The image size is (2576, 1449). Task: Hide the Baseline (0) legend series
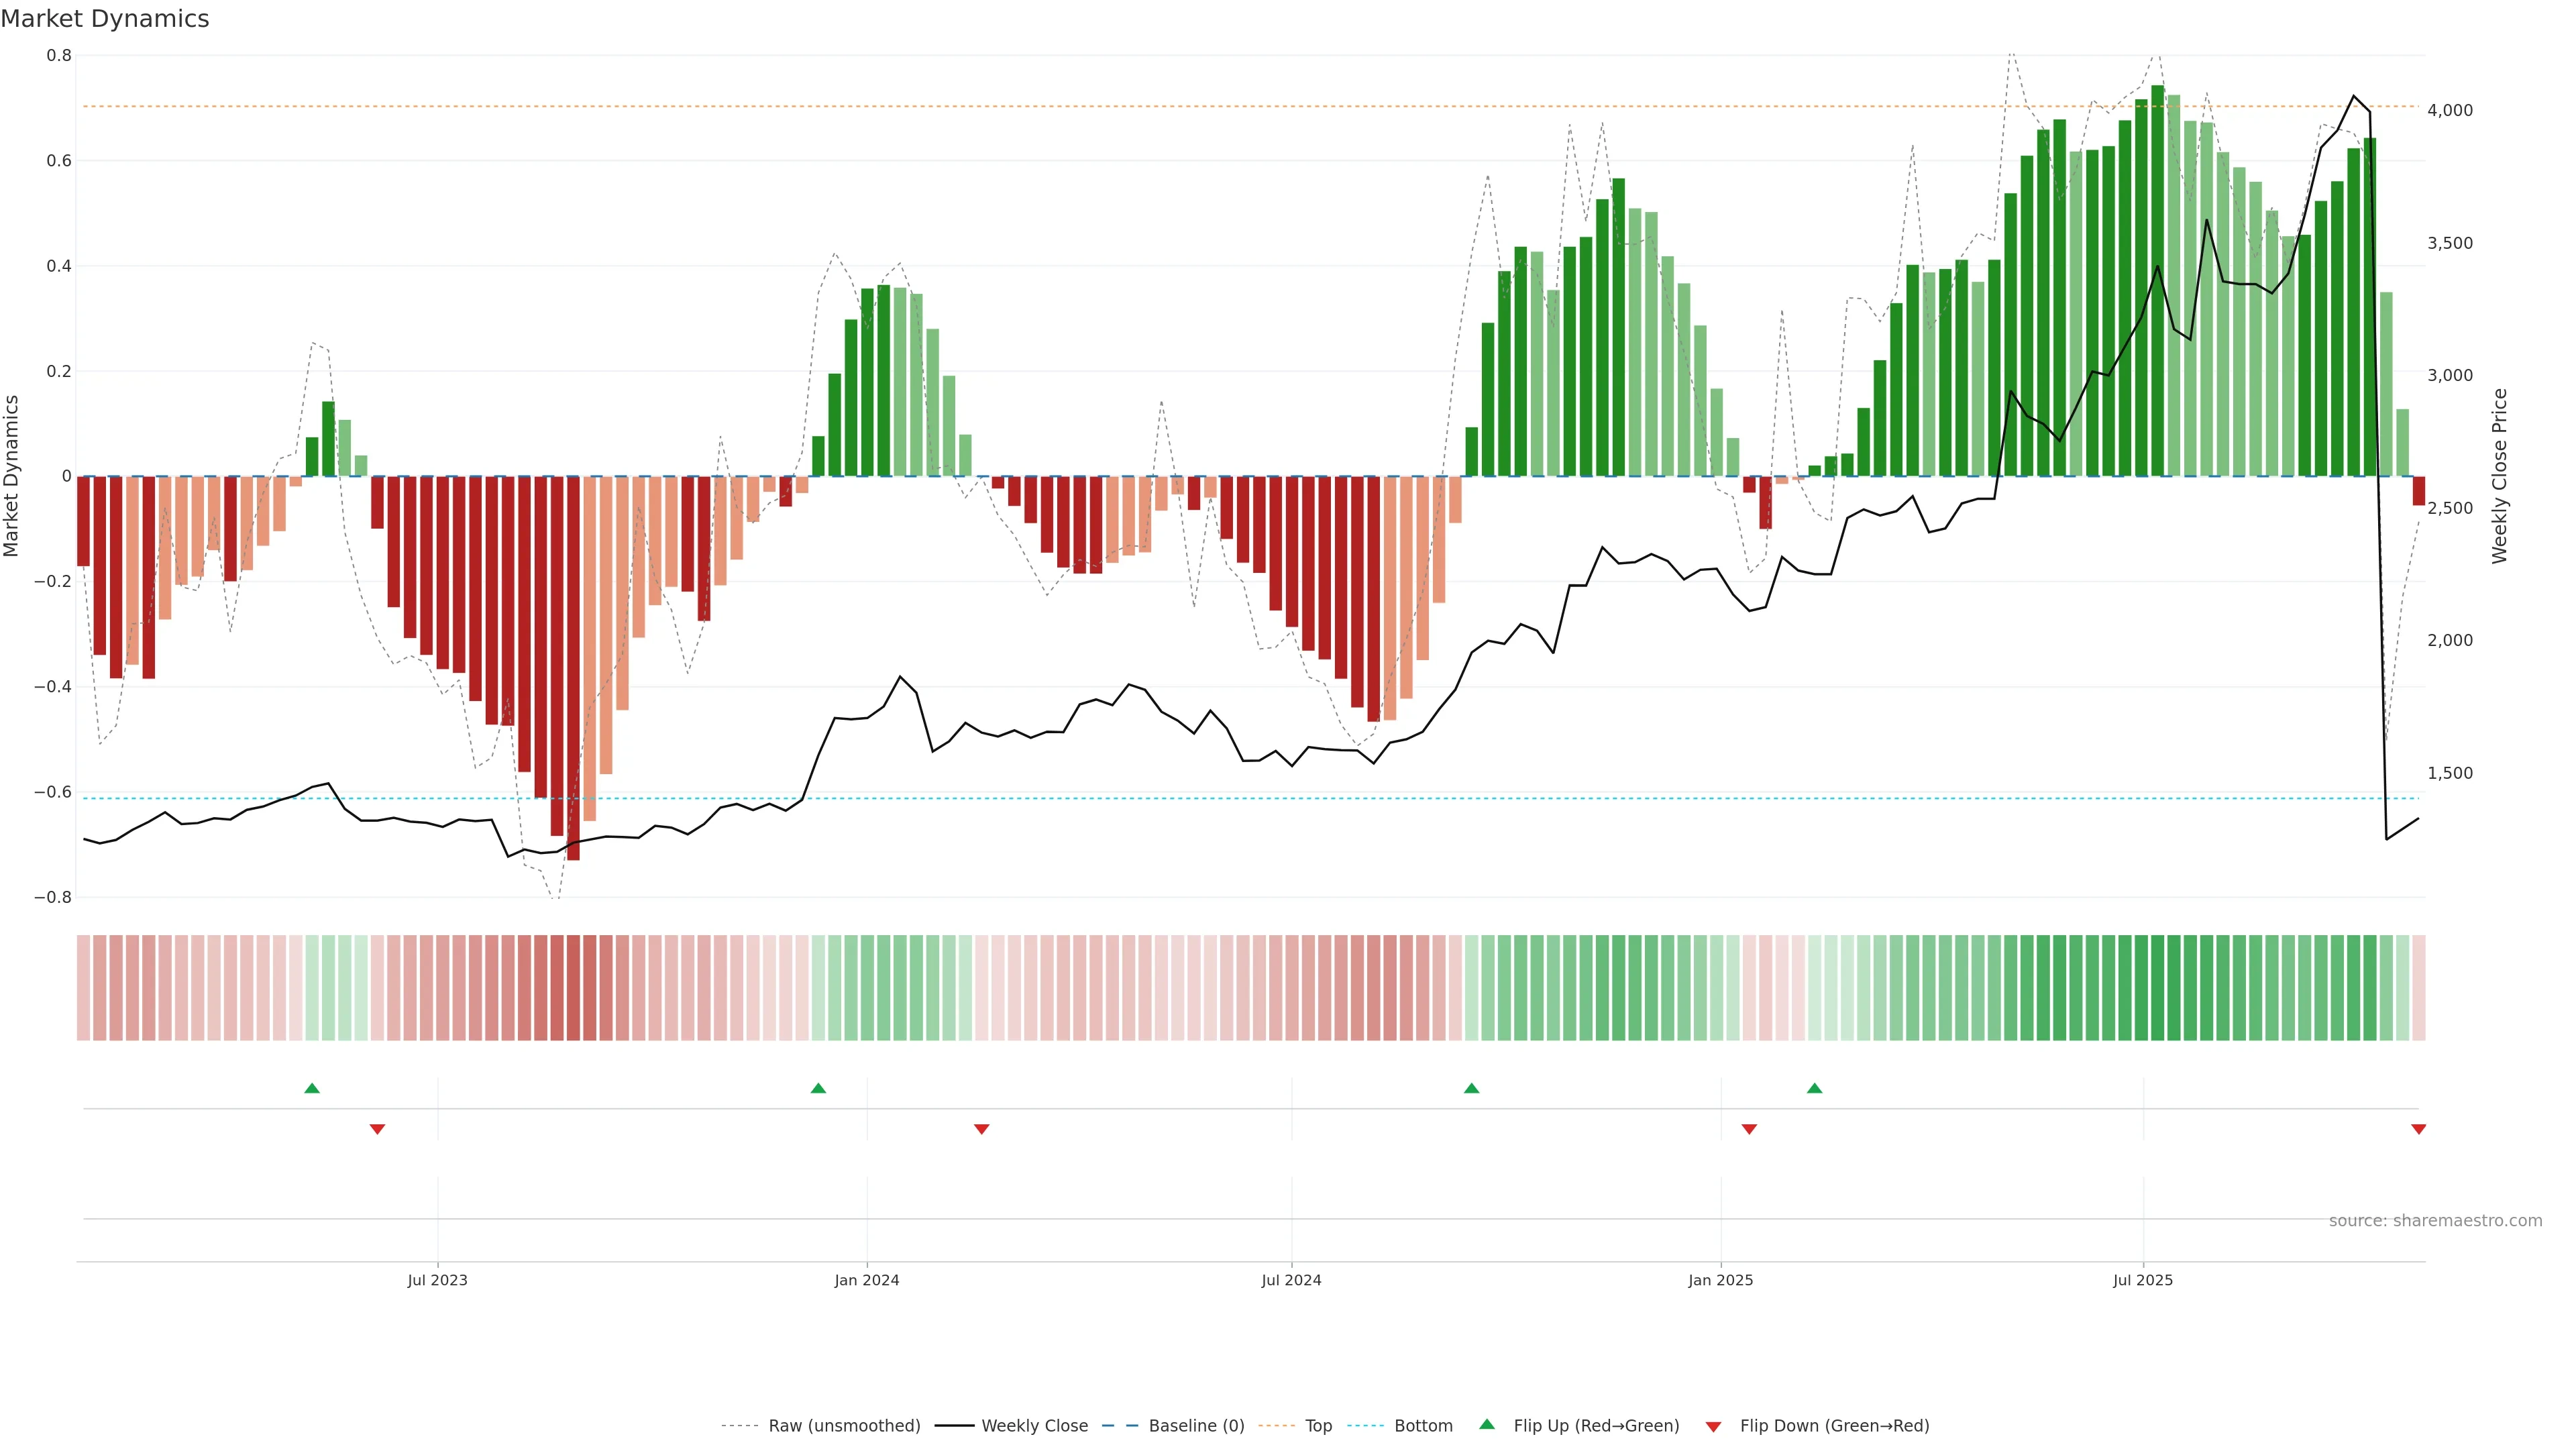pos(1196,1426)
